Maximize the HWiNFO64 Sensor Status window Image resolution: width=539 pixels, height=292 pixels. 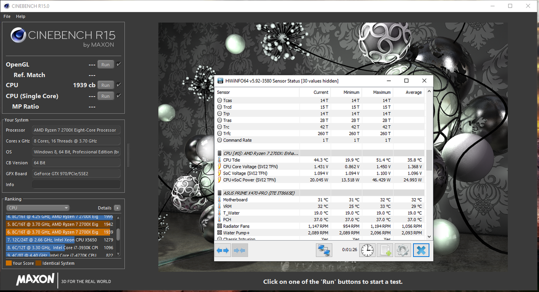point(406,81)
